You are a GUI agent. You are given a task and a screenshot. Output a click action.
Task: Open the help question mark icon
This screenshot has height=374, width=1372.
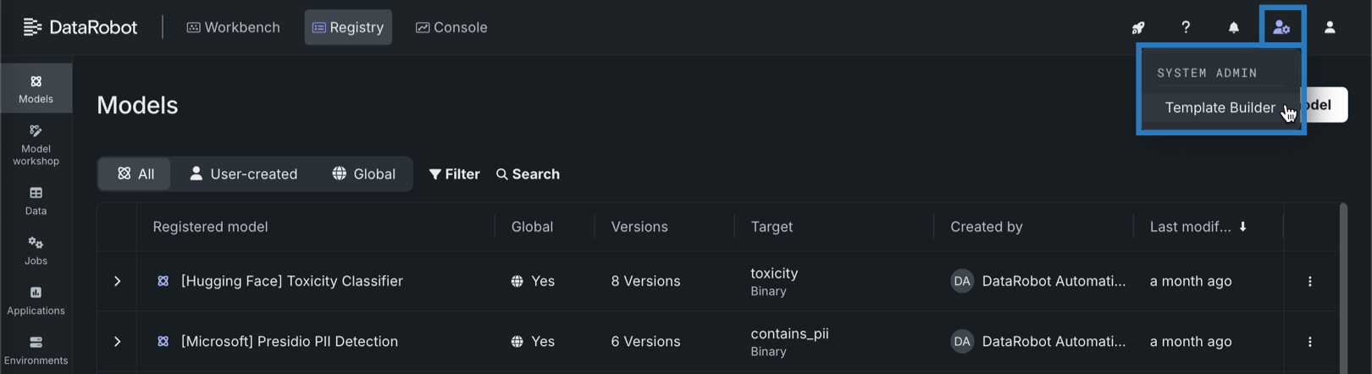pyautogui.click(x=1186, y=28)
